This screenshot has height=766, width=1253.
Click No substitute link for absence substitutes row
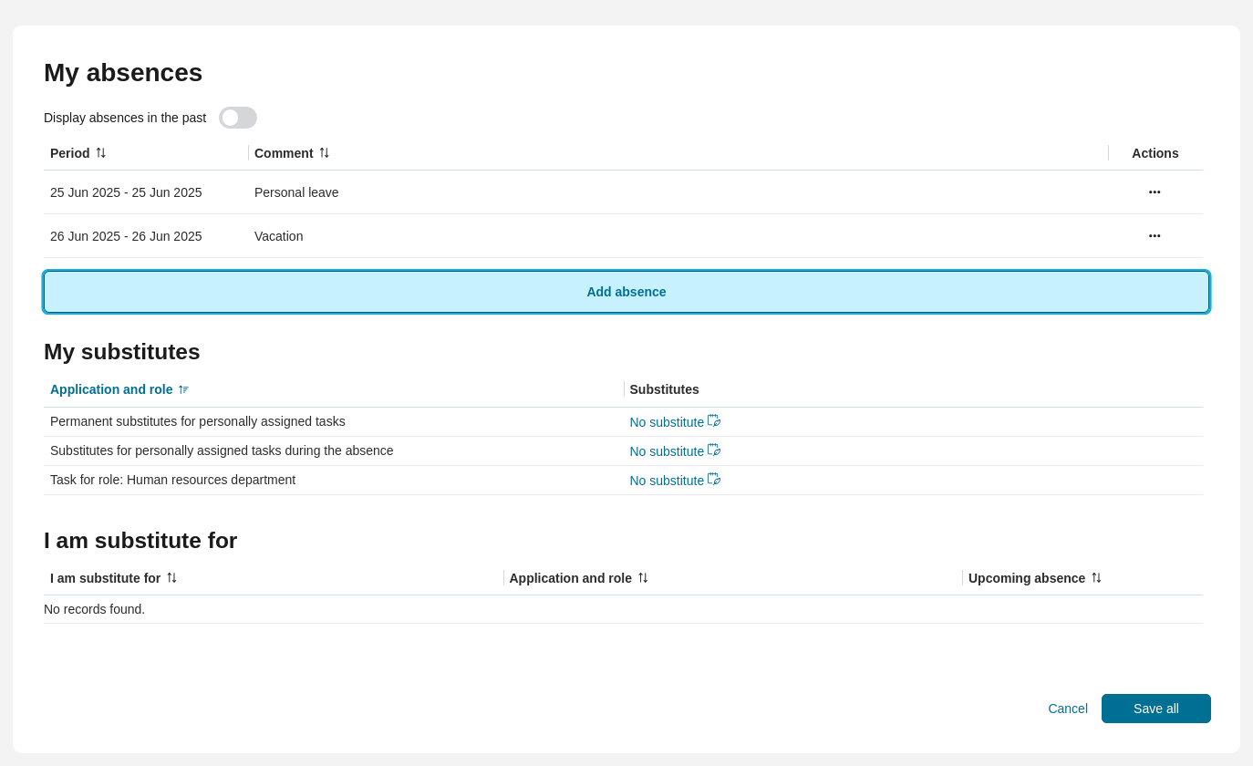coord(667,451)
